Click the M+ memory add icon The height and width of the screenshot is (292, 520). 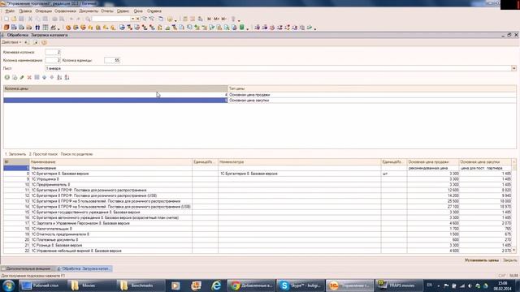click(217, 19)
